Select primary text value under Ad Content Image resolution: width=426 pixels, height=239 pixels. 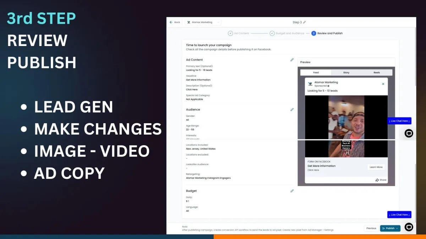pos(199,70)
